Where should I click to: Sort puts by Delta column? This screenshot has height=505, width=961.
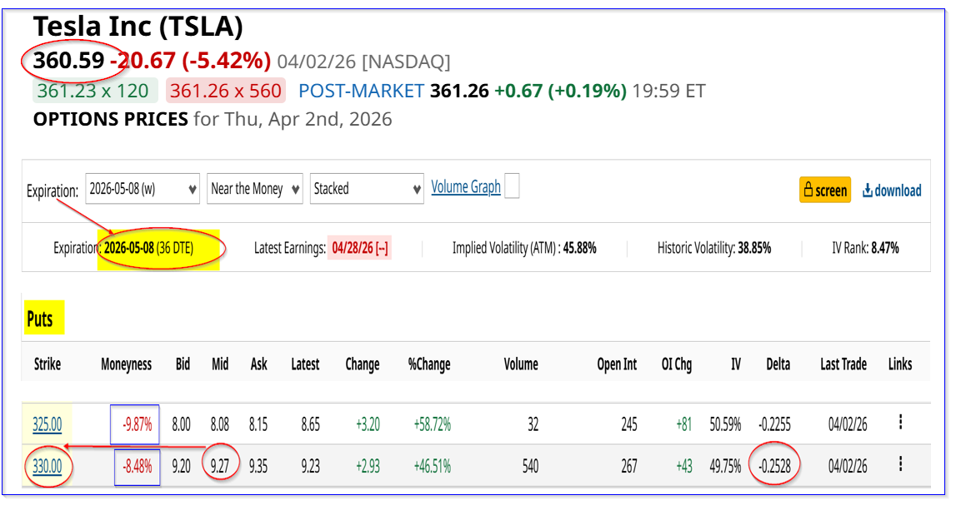pos(778,364)
